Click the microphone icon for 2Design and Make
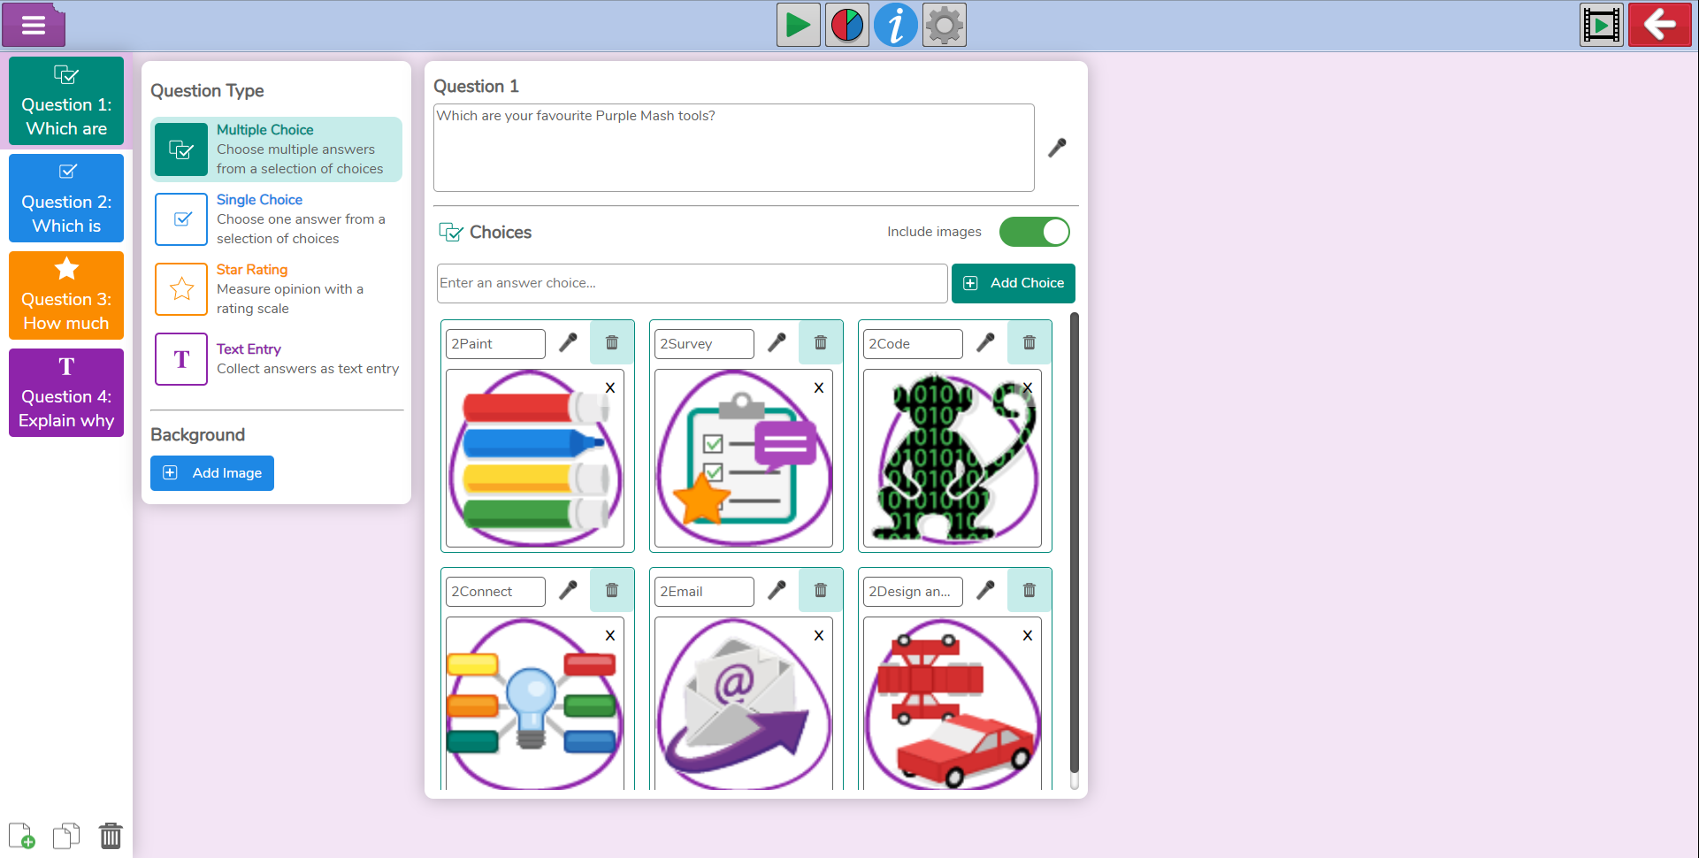1699x858 pixels. tap(985, 590)
